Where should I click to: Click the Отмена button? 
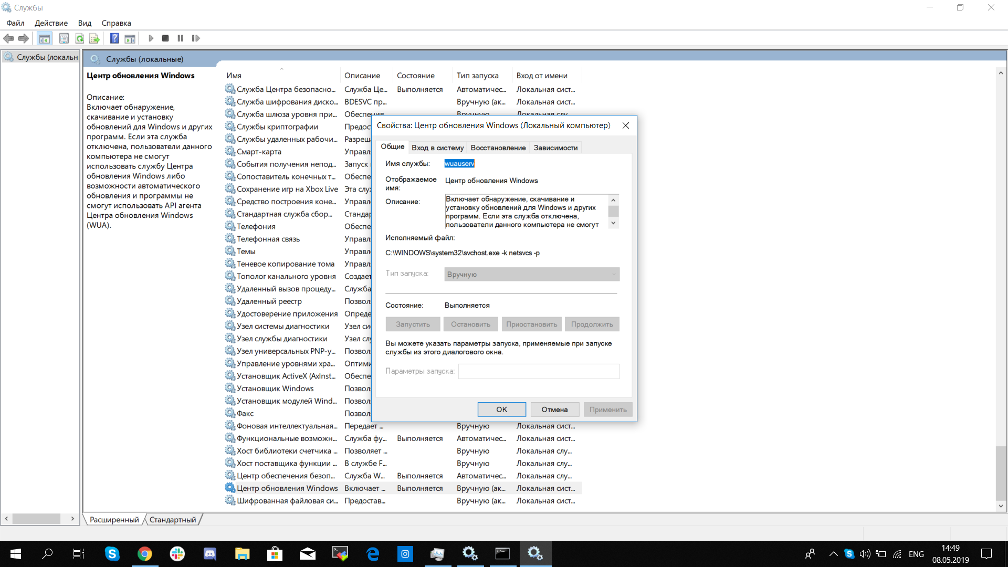554,409
